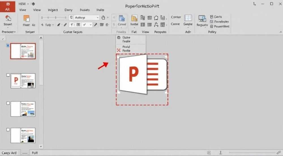
Task: Click the notes icon in the status bar
Action: (209, 153)
